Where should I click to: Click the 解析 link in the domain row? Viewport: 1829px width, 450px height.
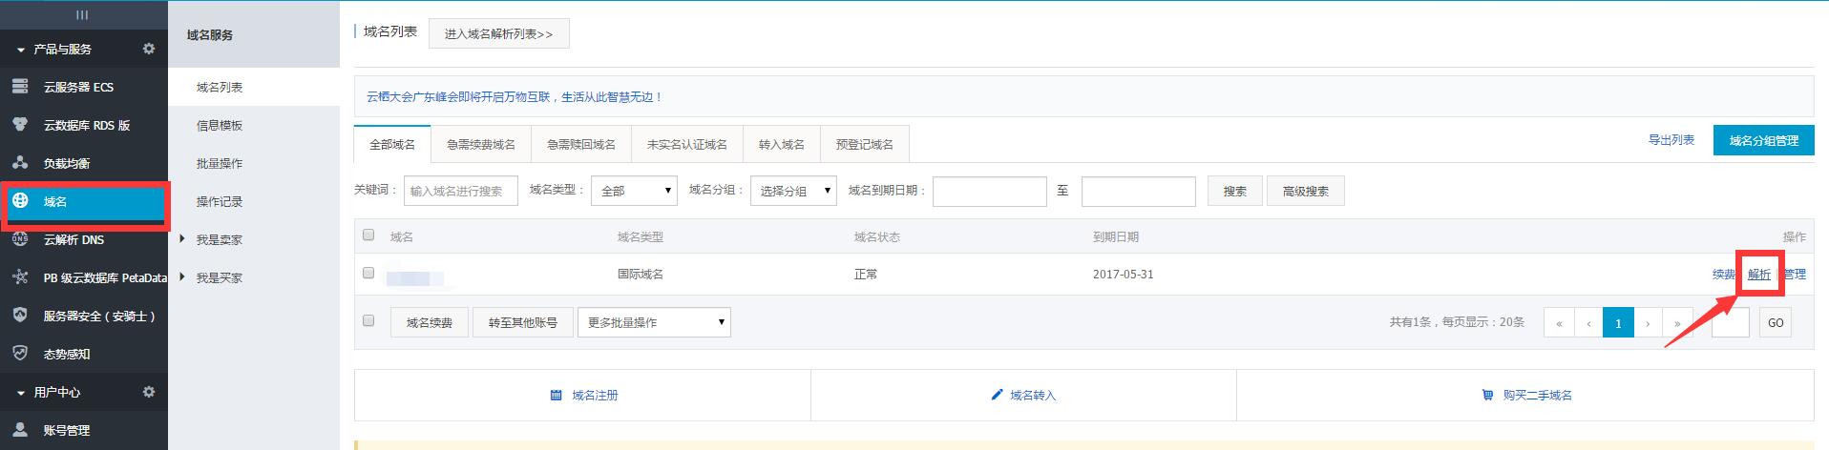[1759, 275]
